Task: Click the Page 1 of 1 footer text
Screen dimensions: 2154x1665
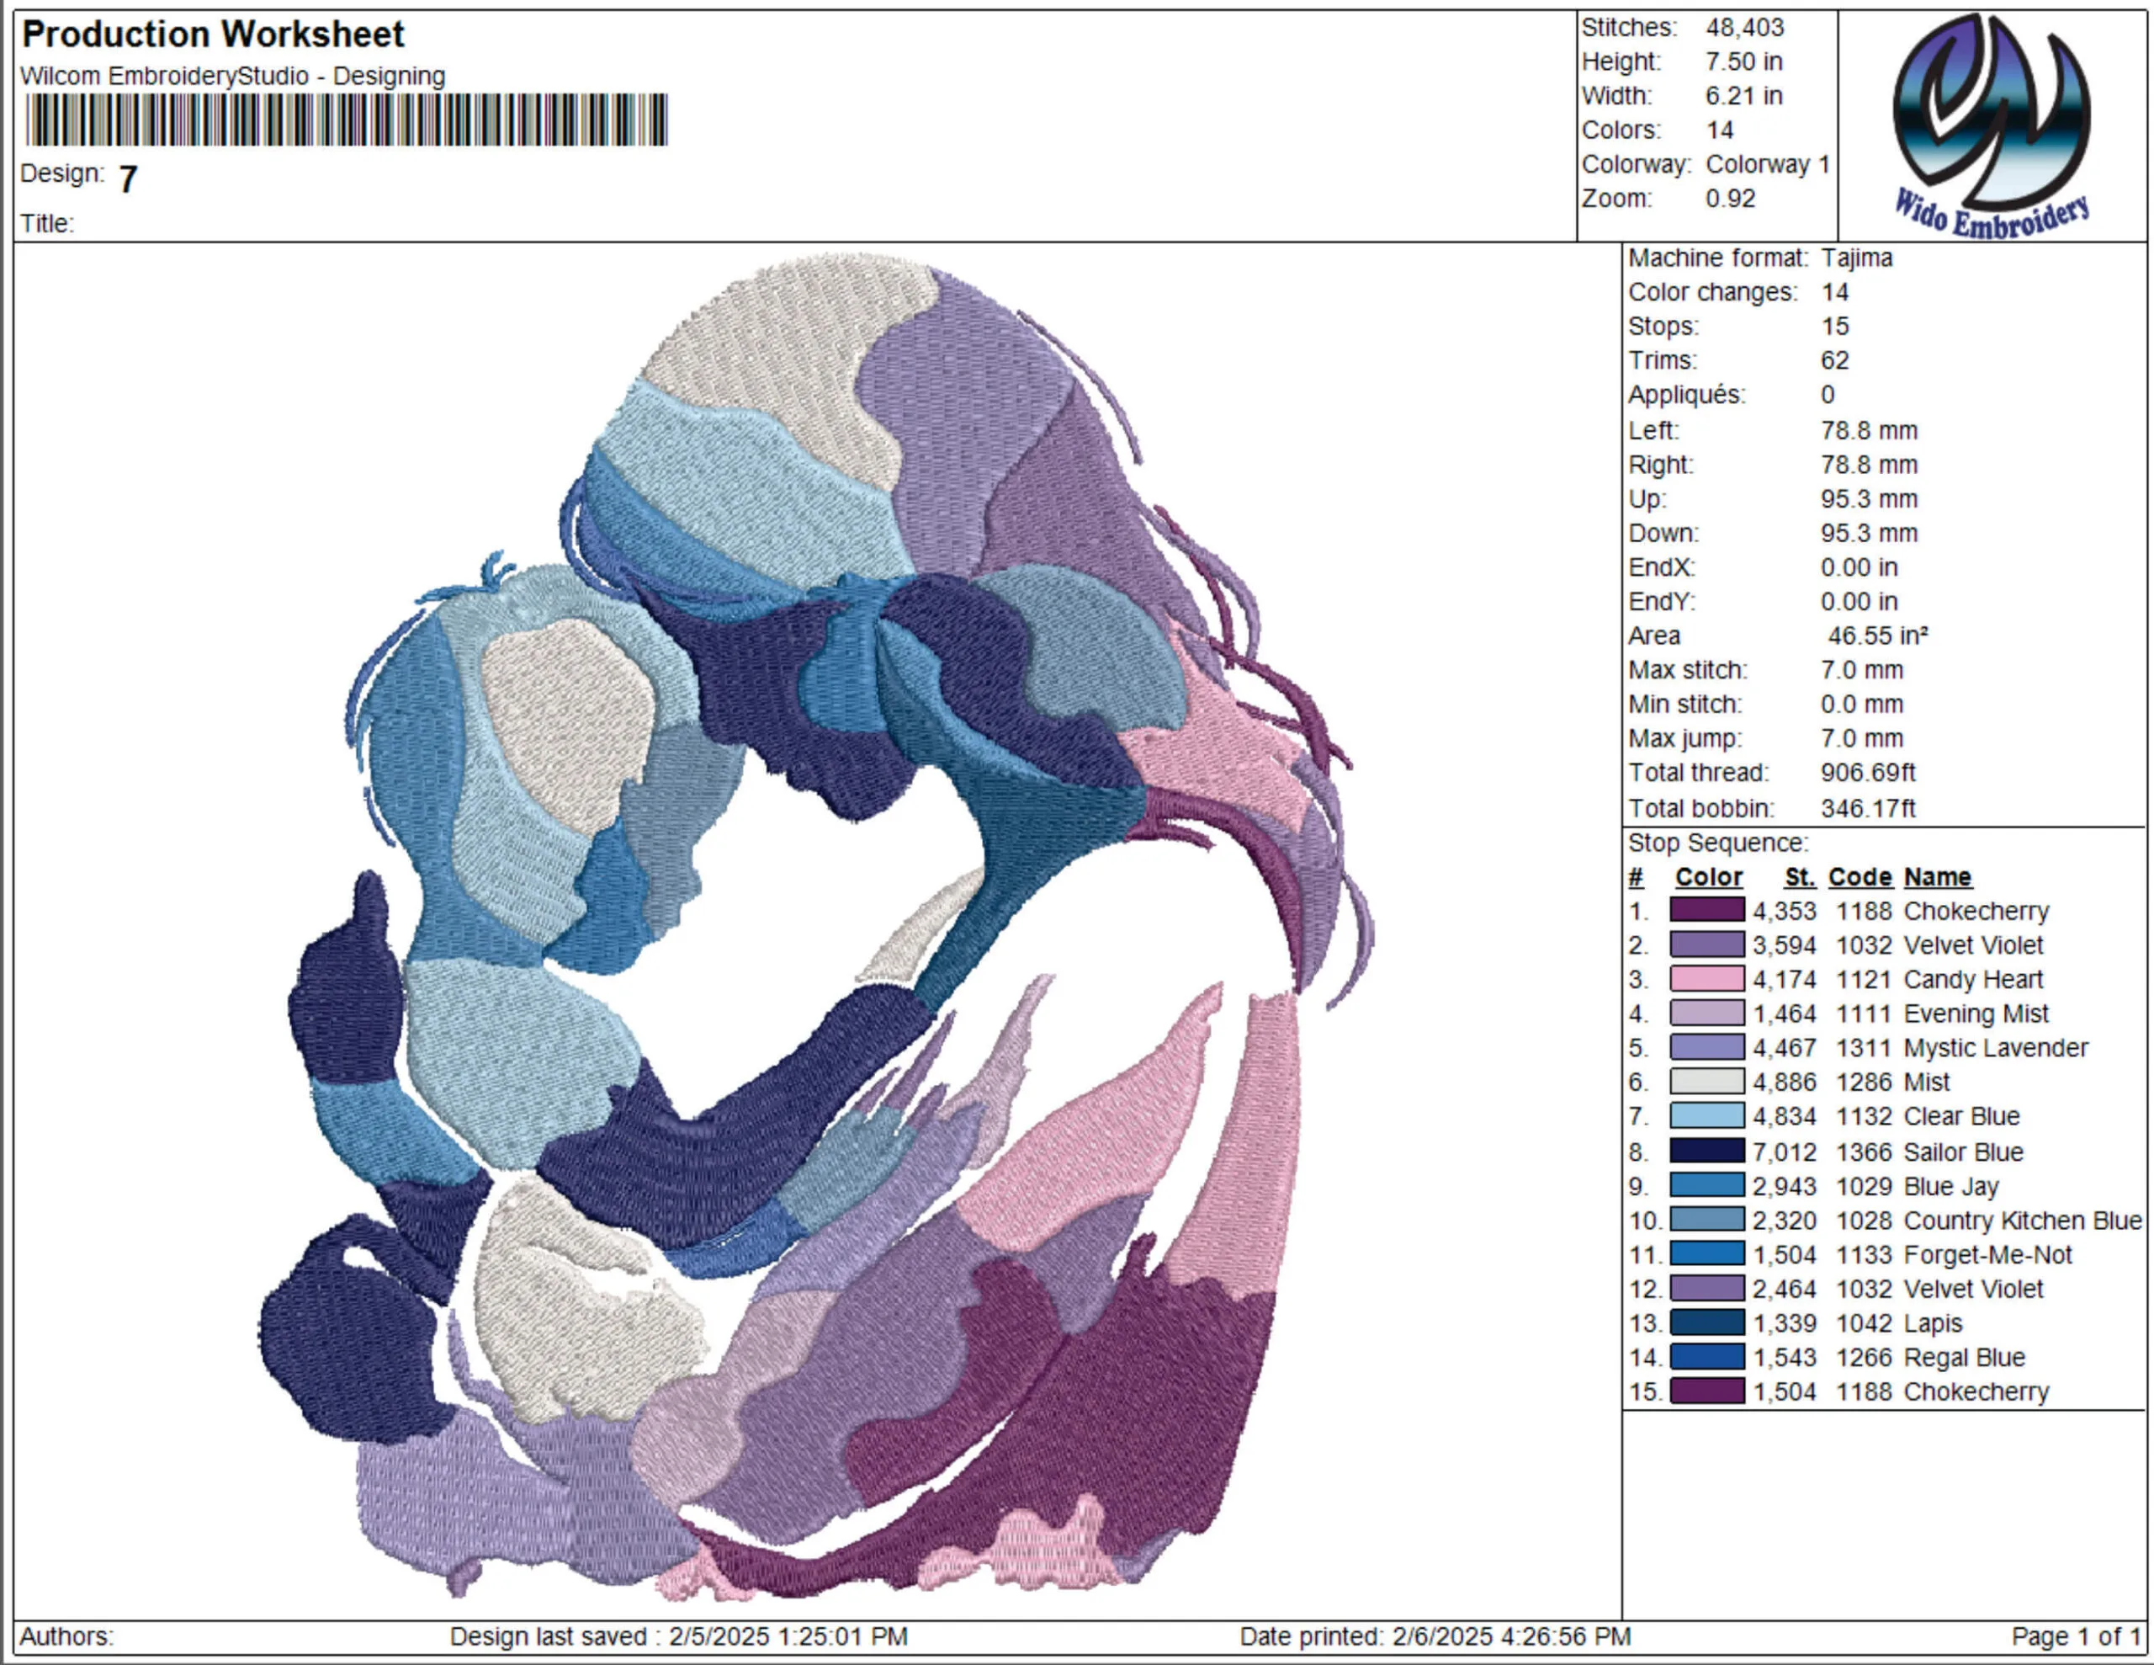Action: tap(2074, 1636)
